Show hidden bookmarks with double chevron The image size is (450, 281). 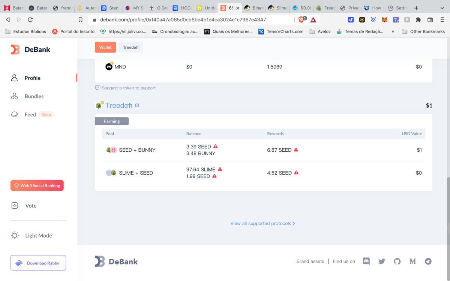point(393,31)
